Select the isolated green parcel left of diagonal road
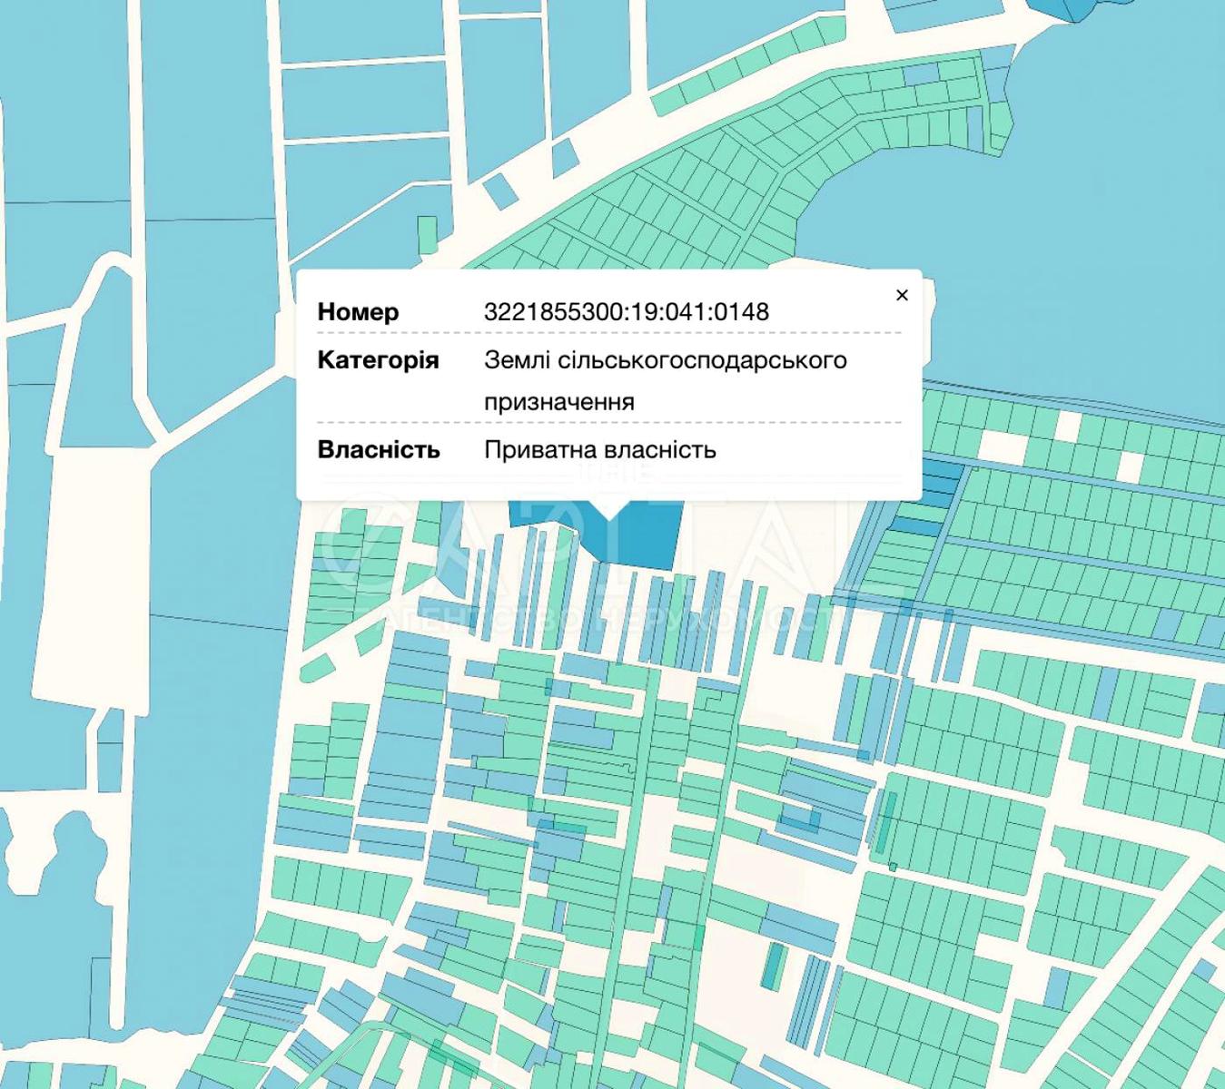This screenshot has height=1089, width=1225. point(427,233)
